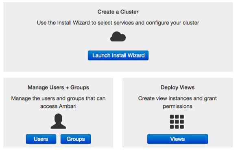Select the Manage Users + Groups heading

coord(58,87)
